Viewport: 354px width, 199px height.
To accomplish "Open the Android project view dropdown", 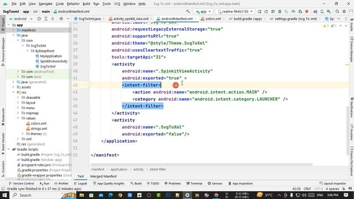I will [x=21, y=19].
